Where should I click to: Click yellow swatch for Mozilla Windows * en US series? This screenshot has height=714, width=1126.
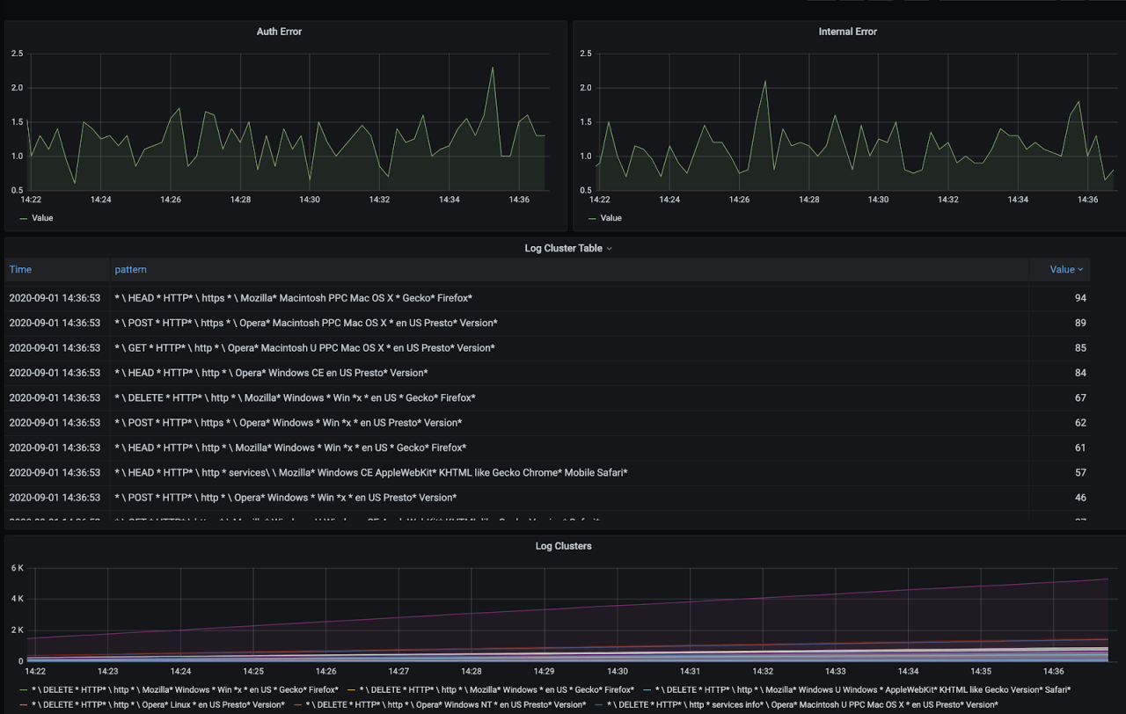351,690
